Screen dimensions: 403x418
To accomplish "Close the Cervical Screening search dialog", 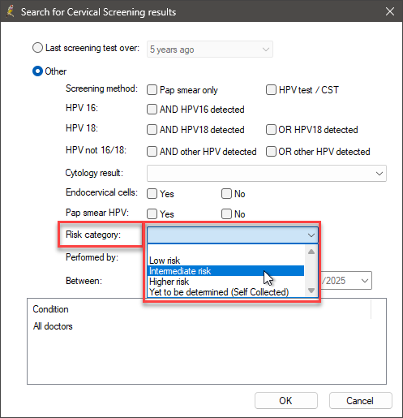I will point(390,11).
